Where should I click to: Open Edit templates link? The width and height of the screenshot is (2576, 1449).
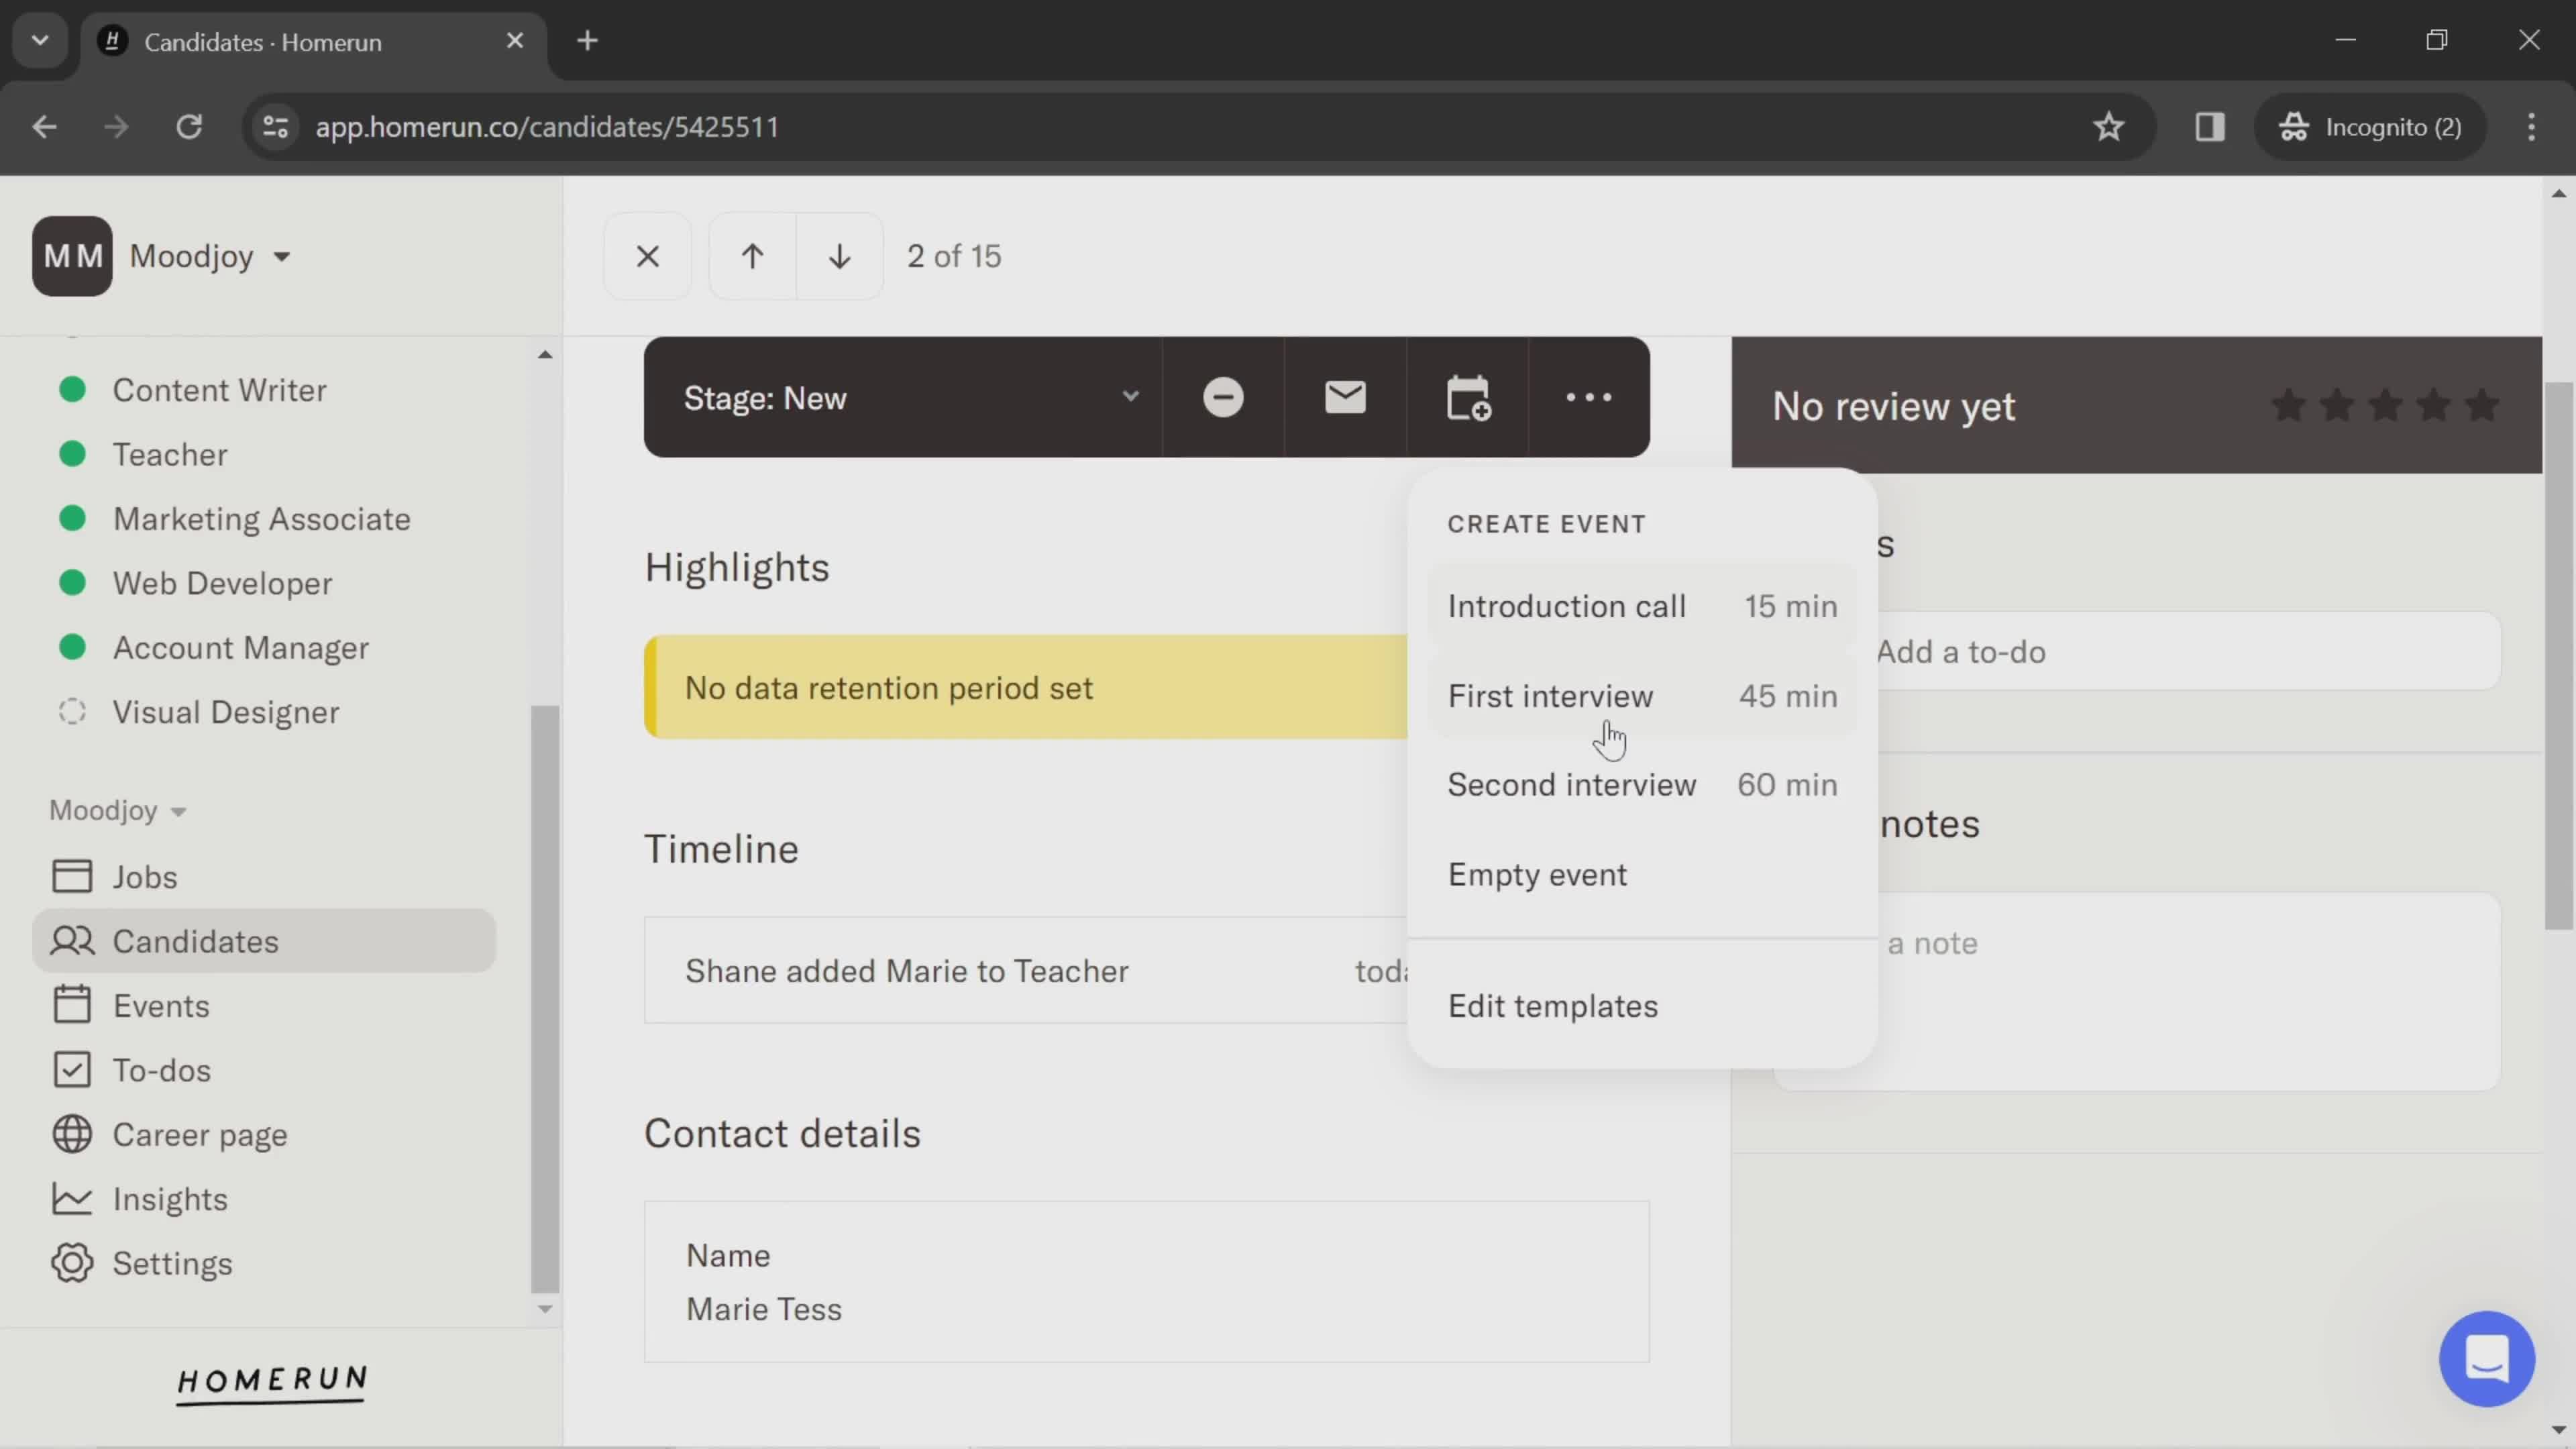click(1552, 1006)
